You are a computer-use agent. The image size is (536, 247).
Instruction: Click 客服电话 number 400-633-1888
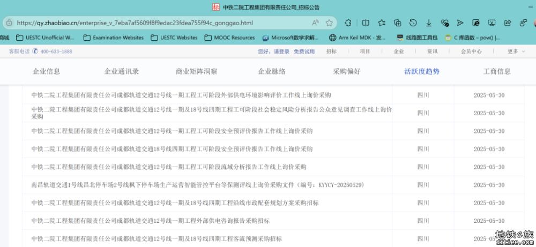click(56, 51)
